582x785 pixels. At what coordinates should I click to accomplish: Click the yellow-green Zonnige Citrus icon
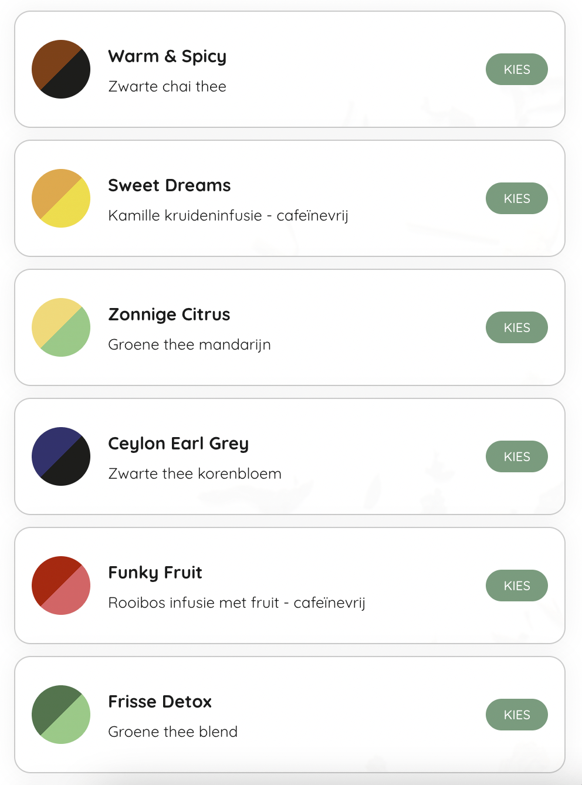coord(61,327)
